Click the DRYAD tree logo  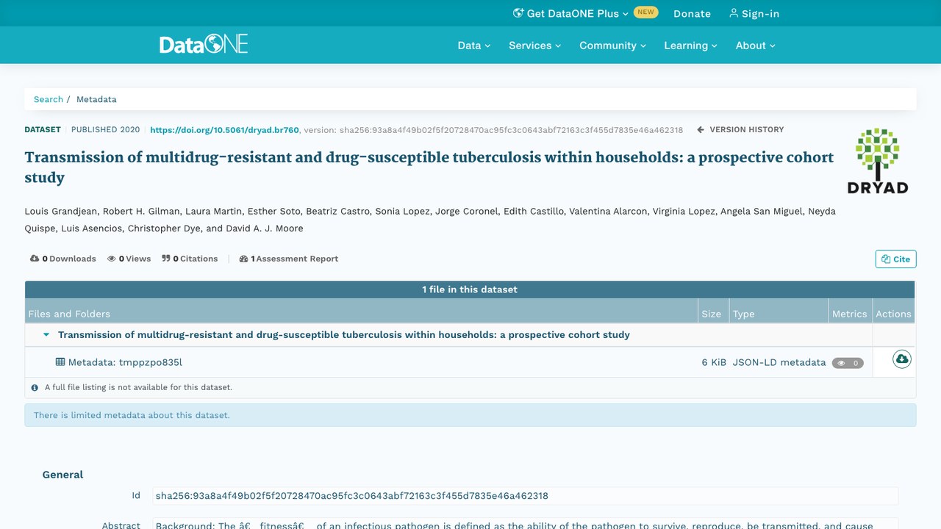click(878, 161)
